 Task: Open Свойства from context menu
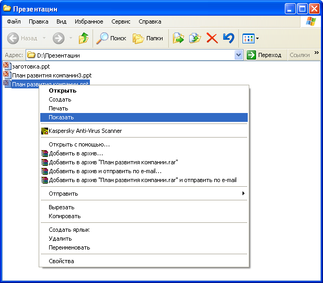(144, 261)
